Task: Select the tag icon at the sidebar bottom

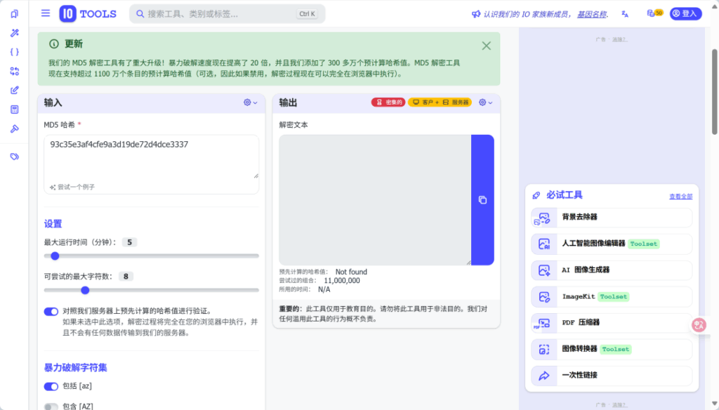Action: tap(15, 157)
